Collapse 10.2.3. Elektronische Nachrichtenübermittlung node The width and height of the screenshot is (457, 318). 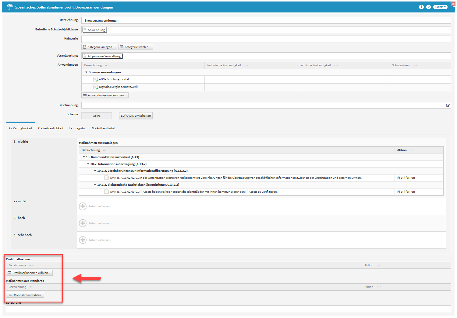tap(95, 185)
